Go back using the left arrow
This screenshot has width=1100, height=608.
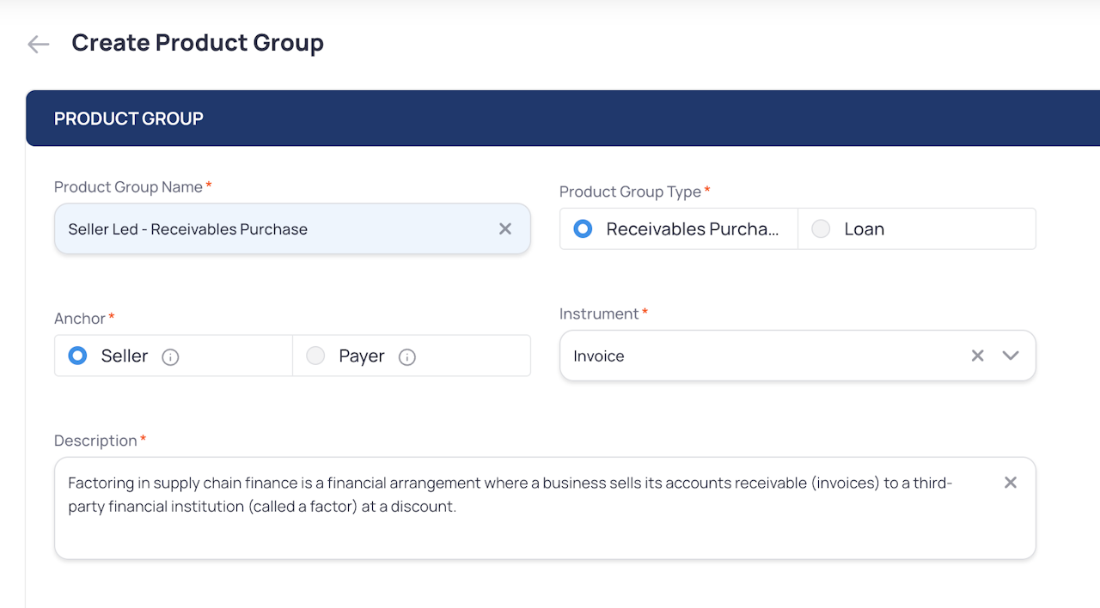(x=38, y=44)
